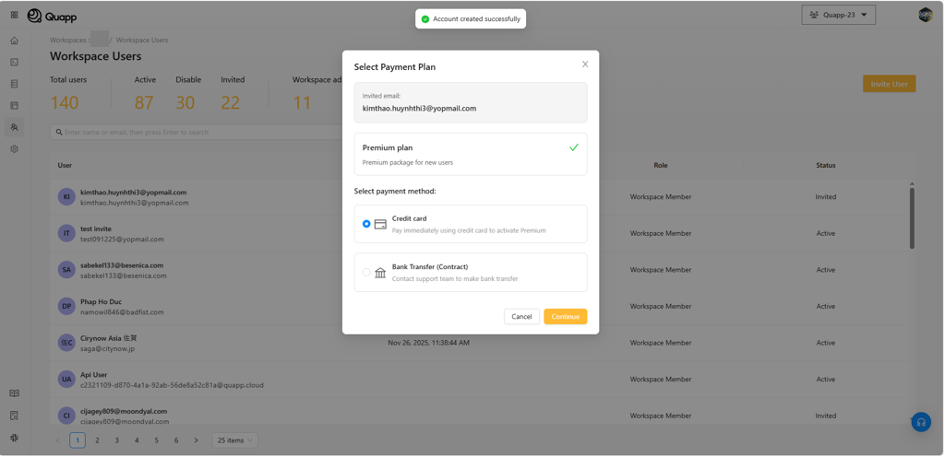Image resolution: width=945 pixels, height=457 pixels.
Task: Click the SA avatar for sabekel133
Action: pyautogui.click(x=66, y=270)
